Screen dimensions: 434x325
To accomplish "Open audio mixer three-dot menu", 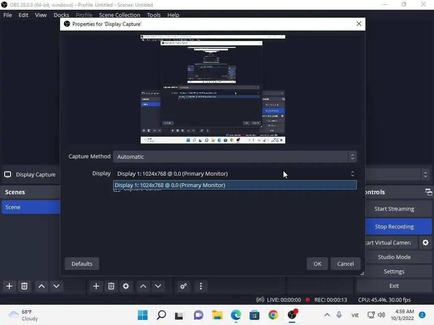I will [x=201, y=286].
